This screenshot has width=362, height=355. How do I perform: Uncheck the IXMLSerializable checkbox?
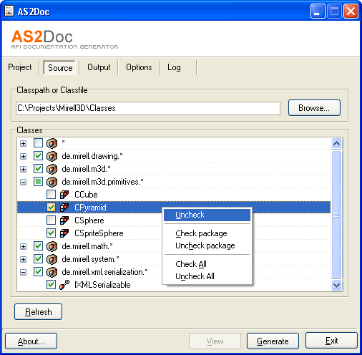pos(51,285)
